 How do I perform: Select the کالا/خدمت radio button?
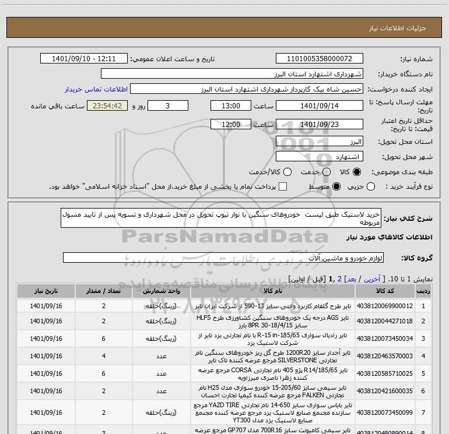point(287,172)
